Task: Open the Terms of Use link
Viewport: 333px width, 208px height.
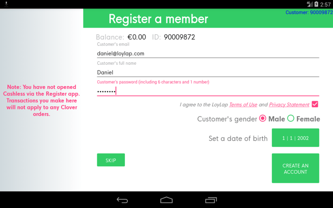Action: (x=243, y=104)
